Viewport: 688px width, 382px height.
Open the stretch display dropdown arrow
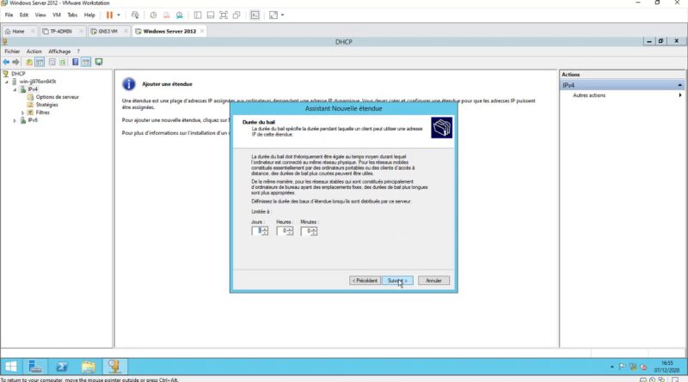click(283, 15)
